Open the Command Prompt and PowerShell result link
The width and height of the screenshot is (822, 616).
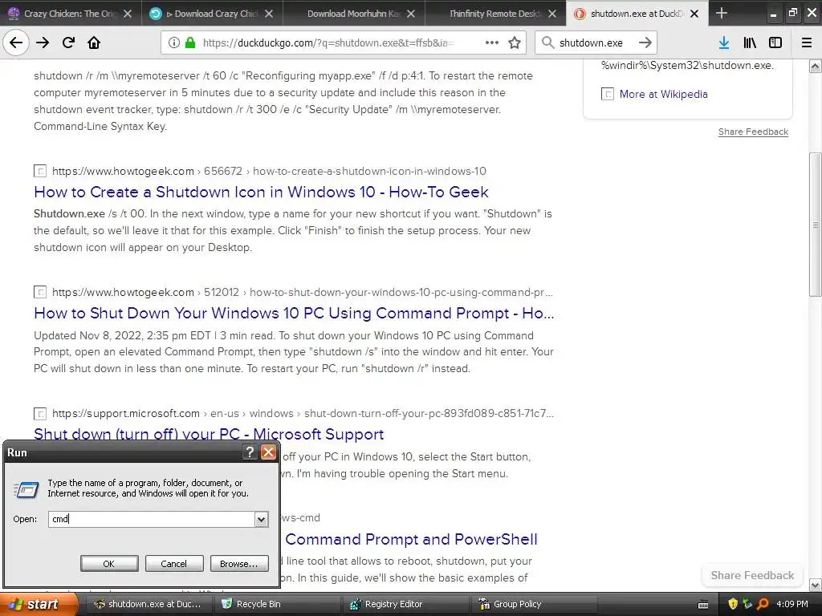tap(412, 539)
